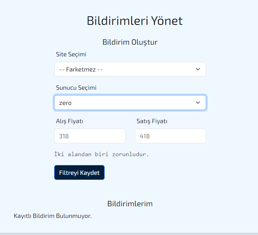Click the field with placeholder 418
Image resolution: width=258 pixels, height=235 pixels.
(x=170, y=136)
